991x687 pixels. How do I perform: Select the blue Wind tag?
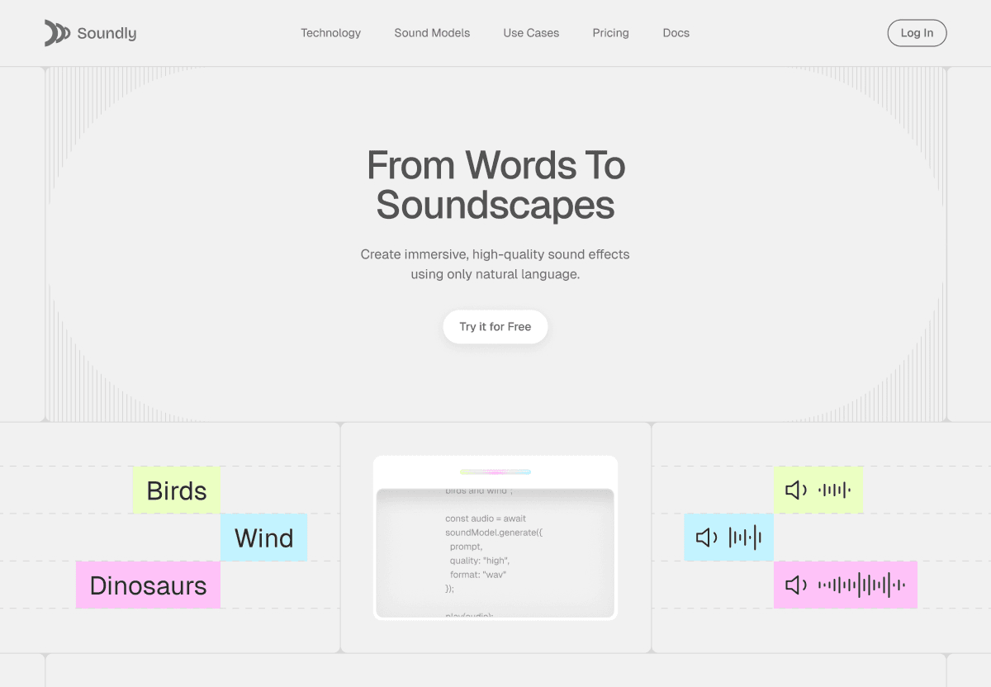coord(263,538)
